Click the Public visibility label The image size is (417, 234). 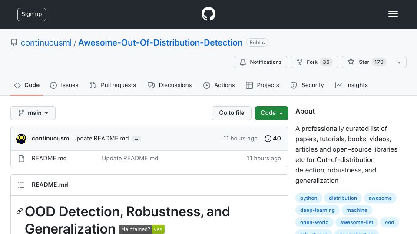pyautogui.click(x=257, y=42)
